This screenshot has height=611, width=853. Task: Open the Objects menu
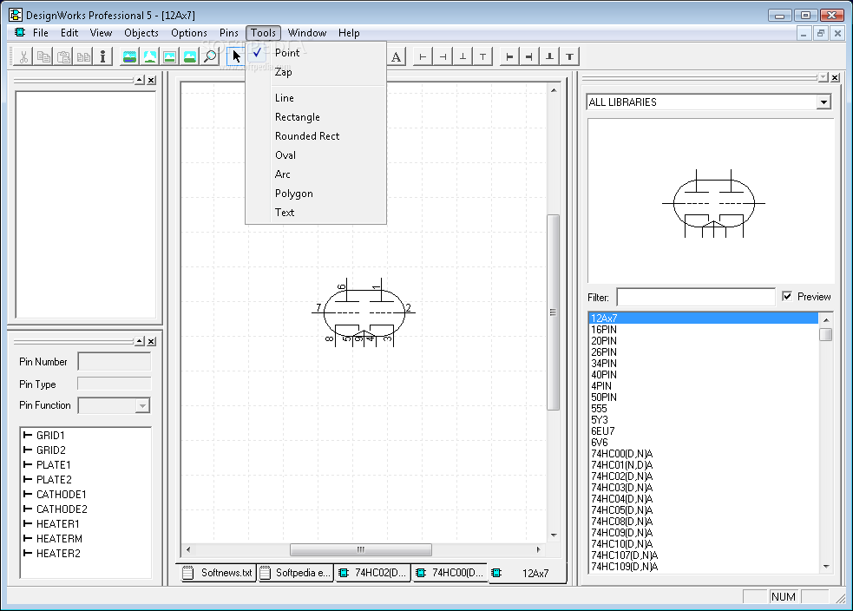point(141,33)
